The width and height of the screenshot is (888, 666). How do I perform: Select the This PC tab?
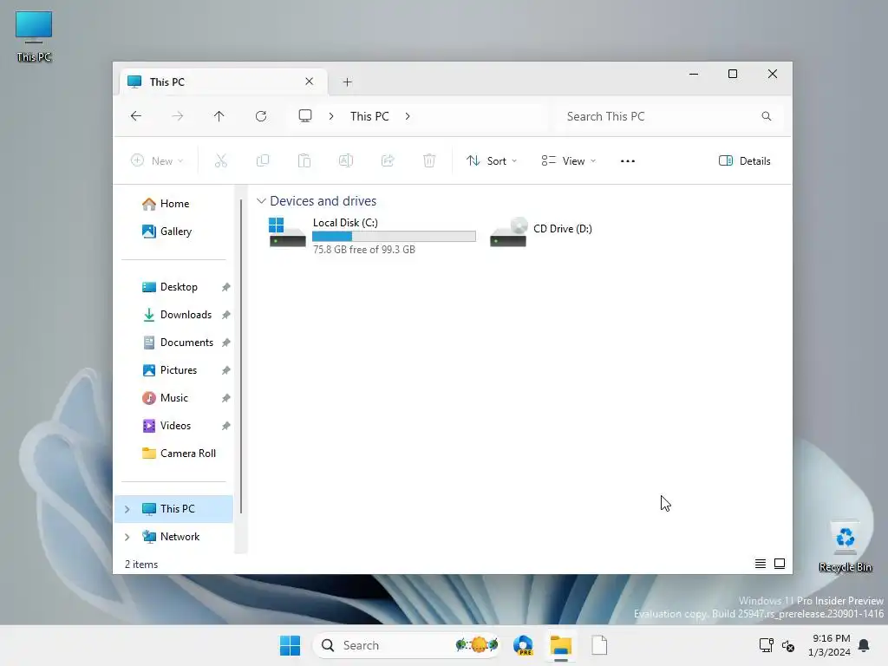point(224,82)
